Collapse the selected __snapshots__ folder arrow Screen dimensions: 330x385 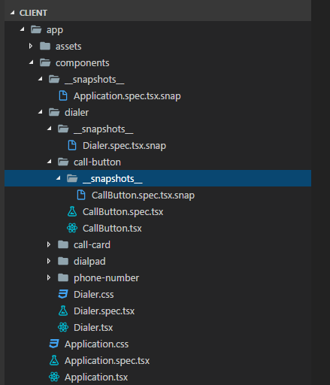(58, 178)
